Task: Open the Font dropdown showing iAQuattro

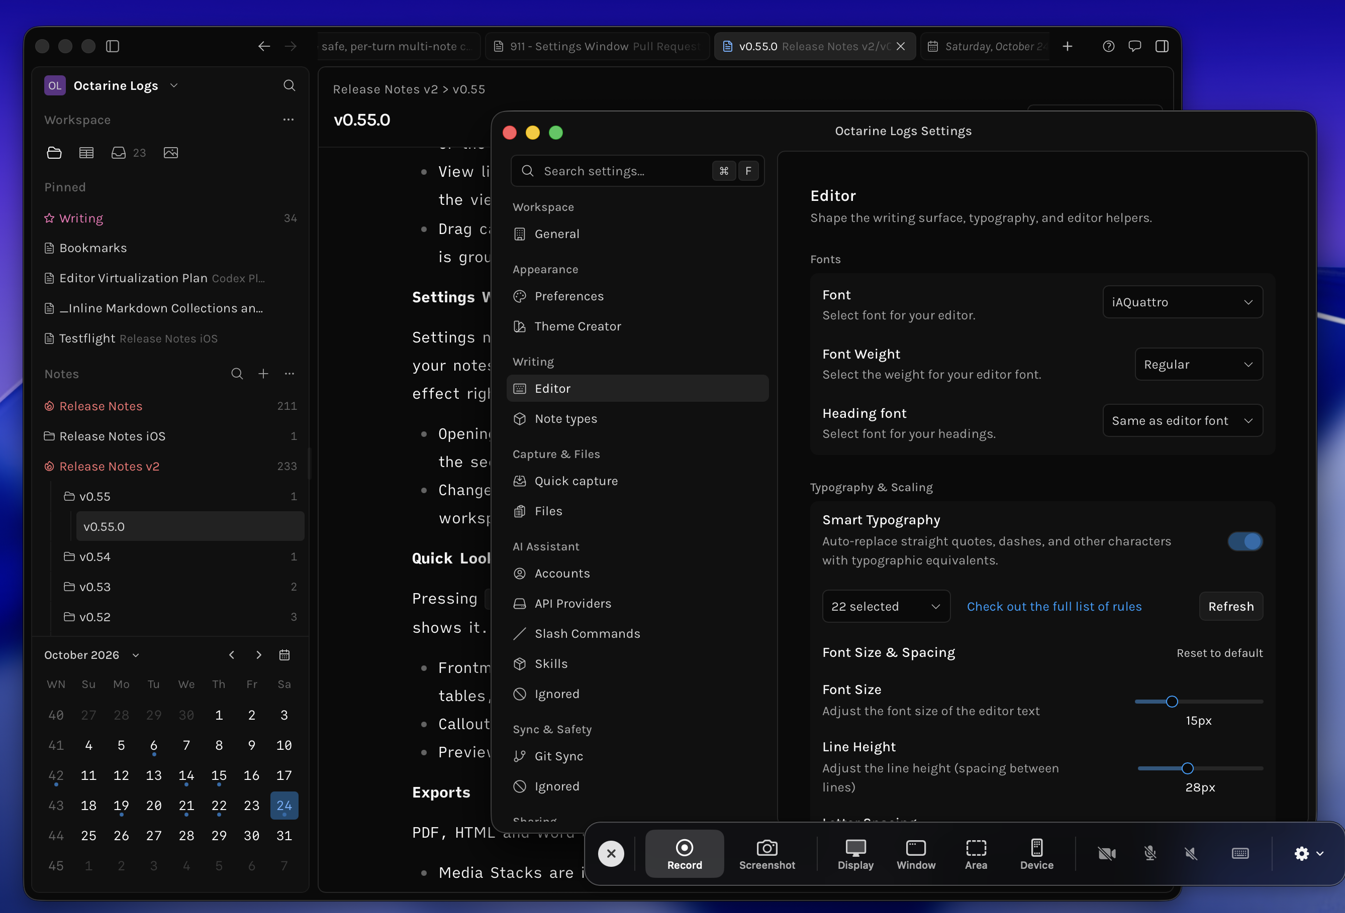Action: (x=1182, y=302)
